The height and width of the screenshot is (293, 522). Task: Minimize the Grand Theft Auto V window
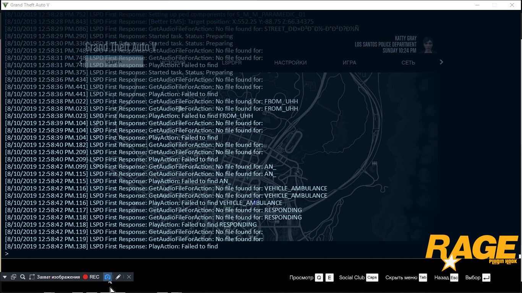point(477,5)
